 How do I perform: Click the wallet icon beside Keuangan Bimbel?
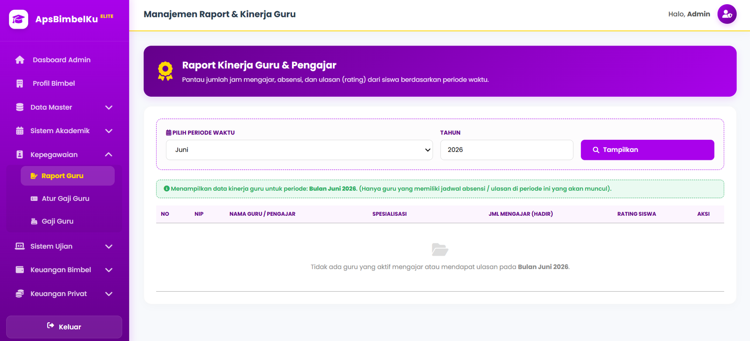[x=20, y=270]
